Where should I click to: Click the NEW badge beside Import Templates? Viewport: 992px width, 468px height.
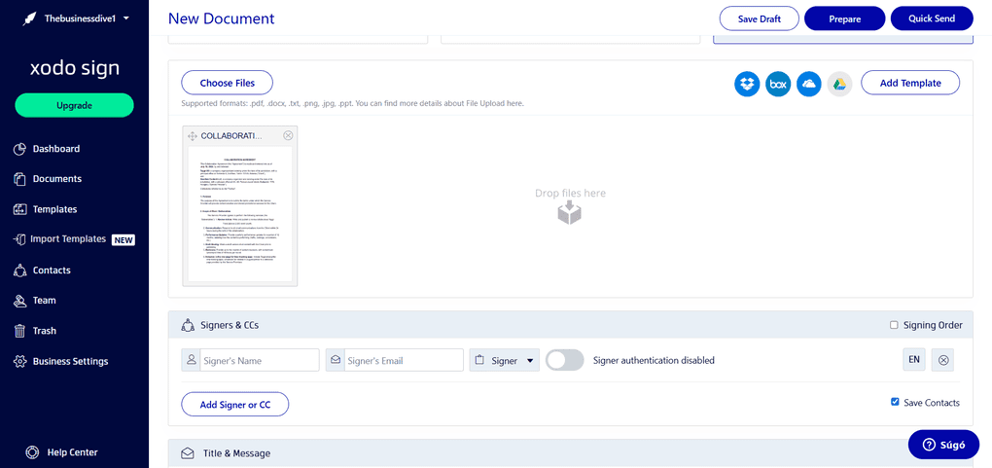pyautogui.click(x=124, y=240)
